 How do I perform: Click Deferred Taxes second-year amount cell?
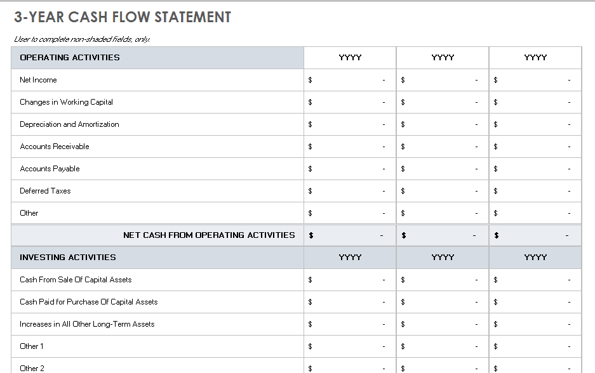[443, 191]
